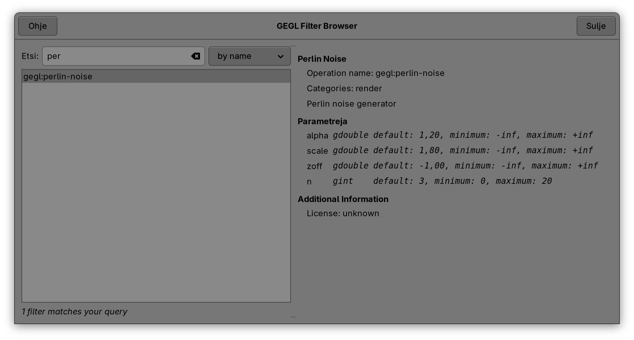Click the Additional Information heading
Viewport: 634px width, 340px height.
click(x=343, y=199)
